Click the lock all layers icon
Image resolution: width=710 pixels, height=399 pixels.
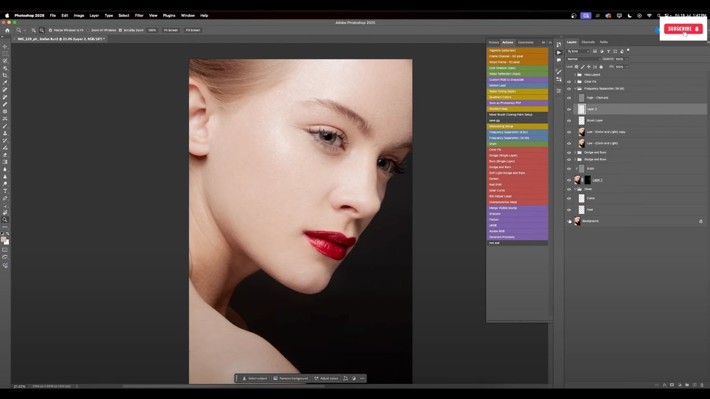pos(601,66)
